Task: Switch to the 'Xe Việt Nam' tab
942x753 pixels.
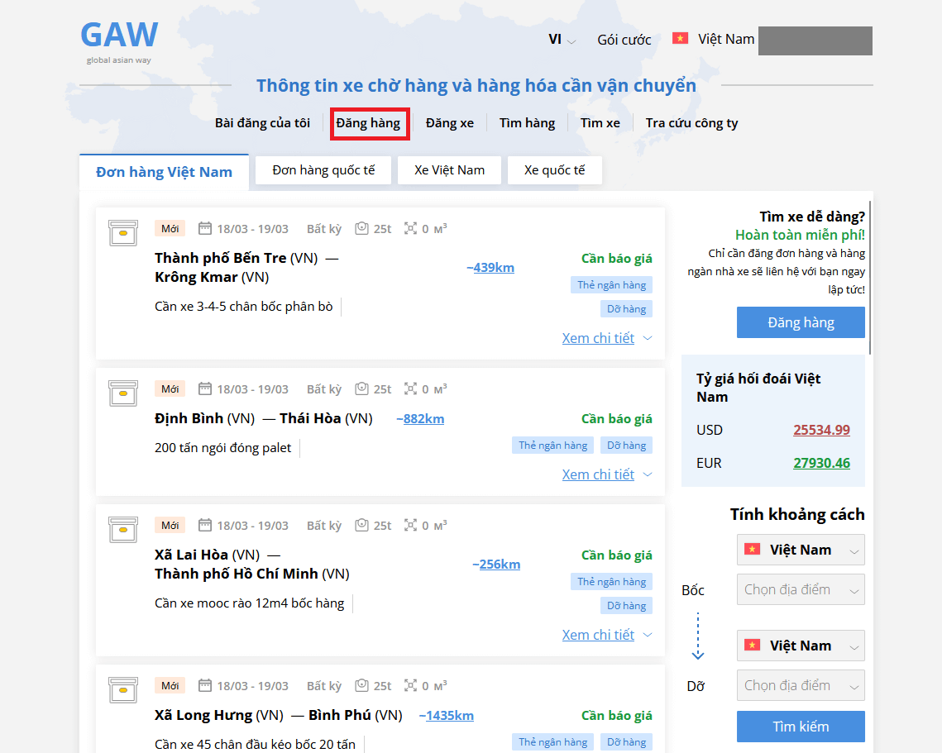Action: 449,170
